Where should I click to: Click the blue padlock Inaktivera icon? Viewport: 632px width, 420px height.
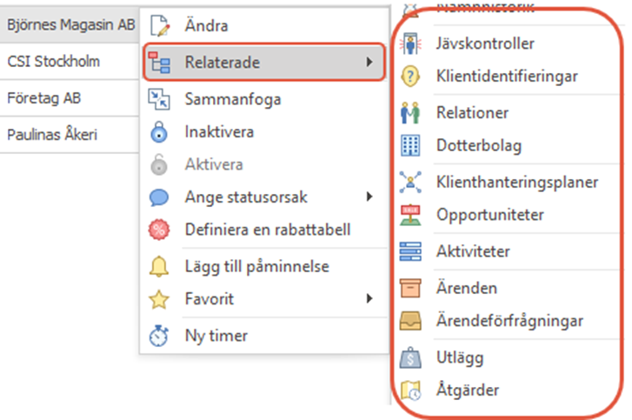point(159,132)
